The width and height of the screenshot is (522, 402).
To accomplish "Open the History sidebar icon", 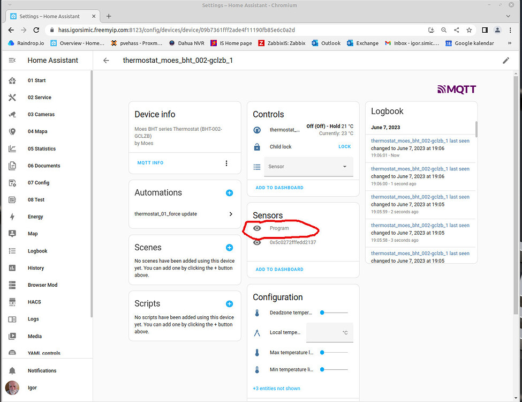I will pos(12,267).
